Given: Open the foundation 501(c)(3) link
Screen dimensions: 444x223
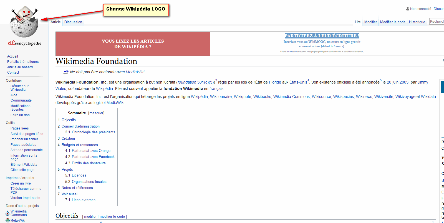Looking at the screenshot, I should (x=196, y=82).
